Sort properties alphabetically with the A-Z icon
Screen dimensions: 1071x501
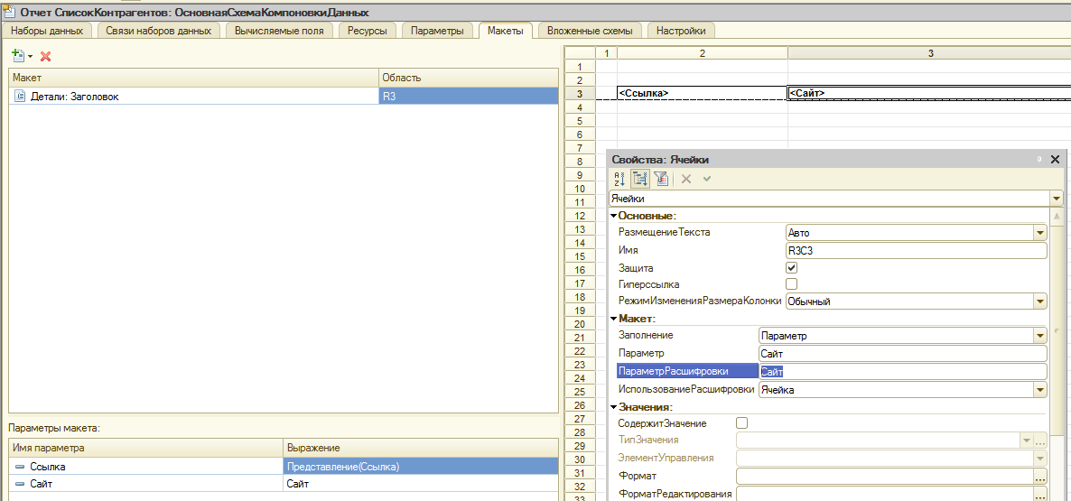(619, 179)
